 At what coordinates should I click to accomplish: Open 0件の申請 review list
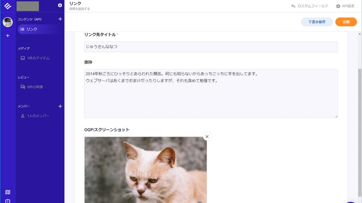31,87
